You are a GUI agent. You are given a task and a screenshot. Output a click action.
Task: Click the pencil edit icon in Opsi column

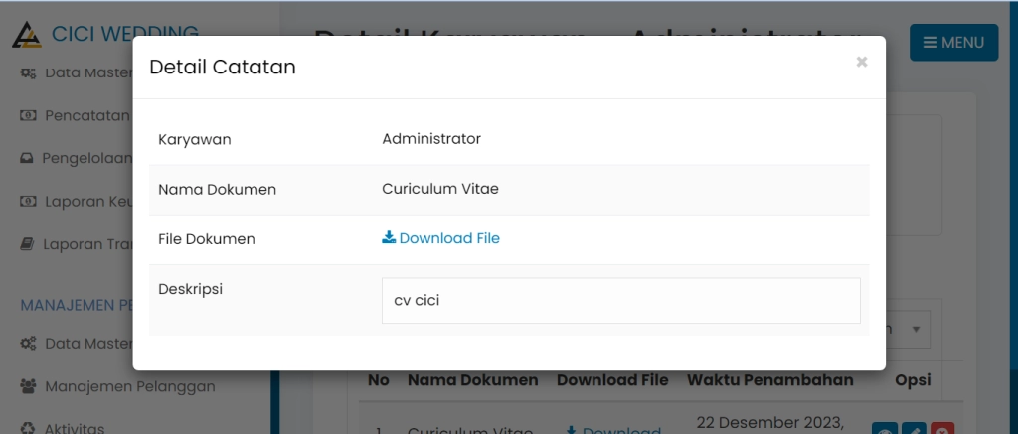point(914,429)
